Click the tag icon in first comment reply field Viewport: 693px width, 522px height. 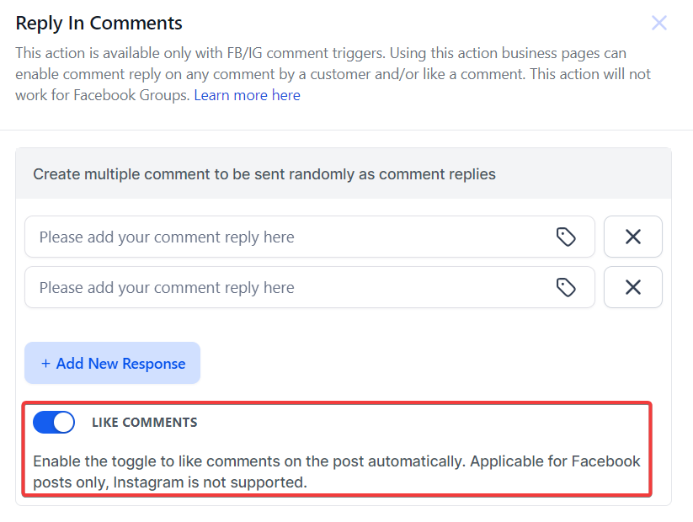pos(566,237)
